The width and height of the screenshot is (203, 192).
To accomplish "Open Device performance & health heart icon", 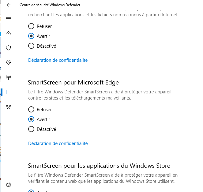I will tap(9, 63).
